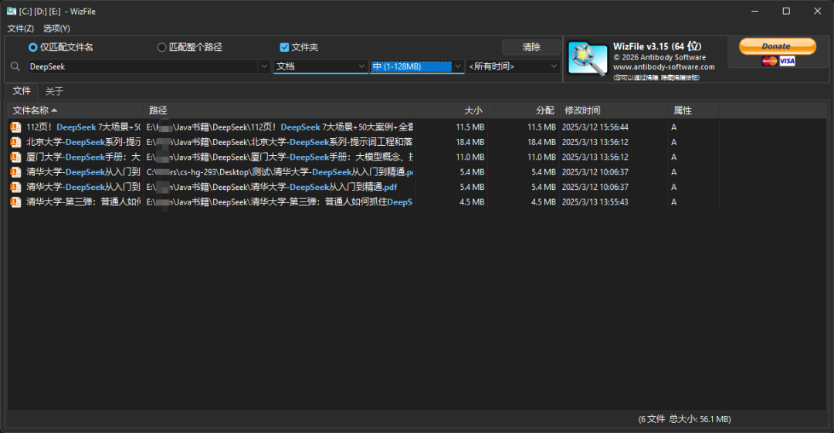The width and height of the screenshot is (834, 433).
Task: Click the attribute A of the 112页 row
Action: [674, 127]
